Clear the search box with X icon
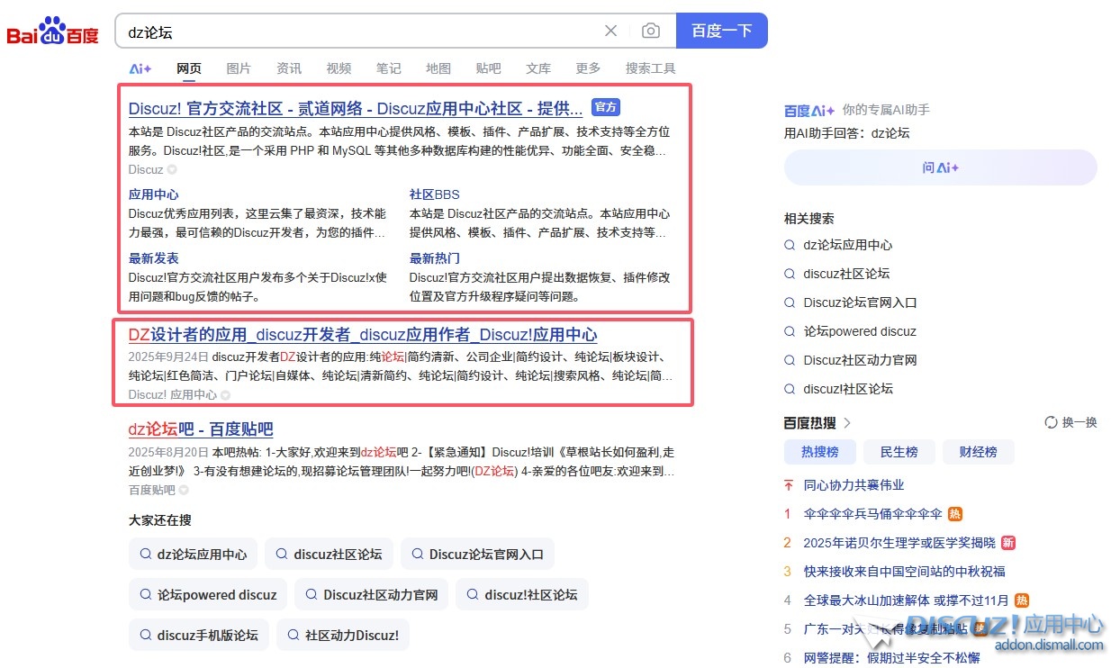The image size is (1120, 668). click(x=610, y=32)
